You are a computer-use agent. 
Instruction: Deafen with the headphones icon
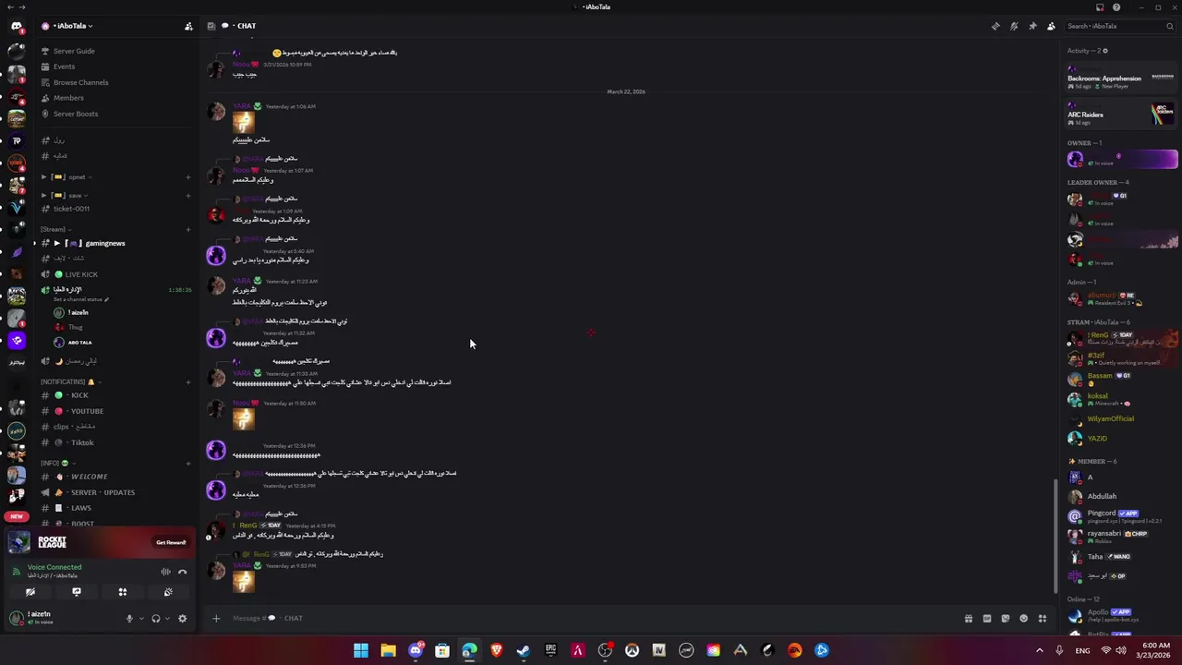coord(156,619)
